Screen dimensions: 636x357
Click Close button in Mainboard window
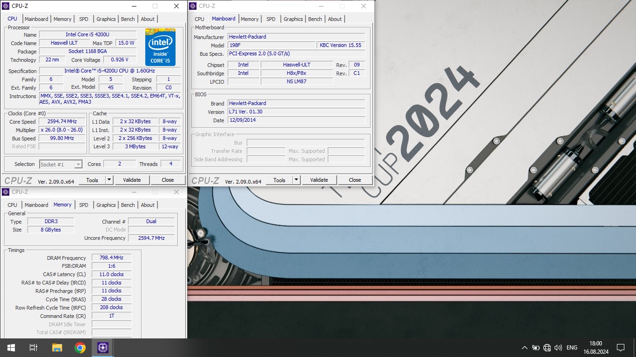pyautogui.click(x=355, y=180)
